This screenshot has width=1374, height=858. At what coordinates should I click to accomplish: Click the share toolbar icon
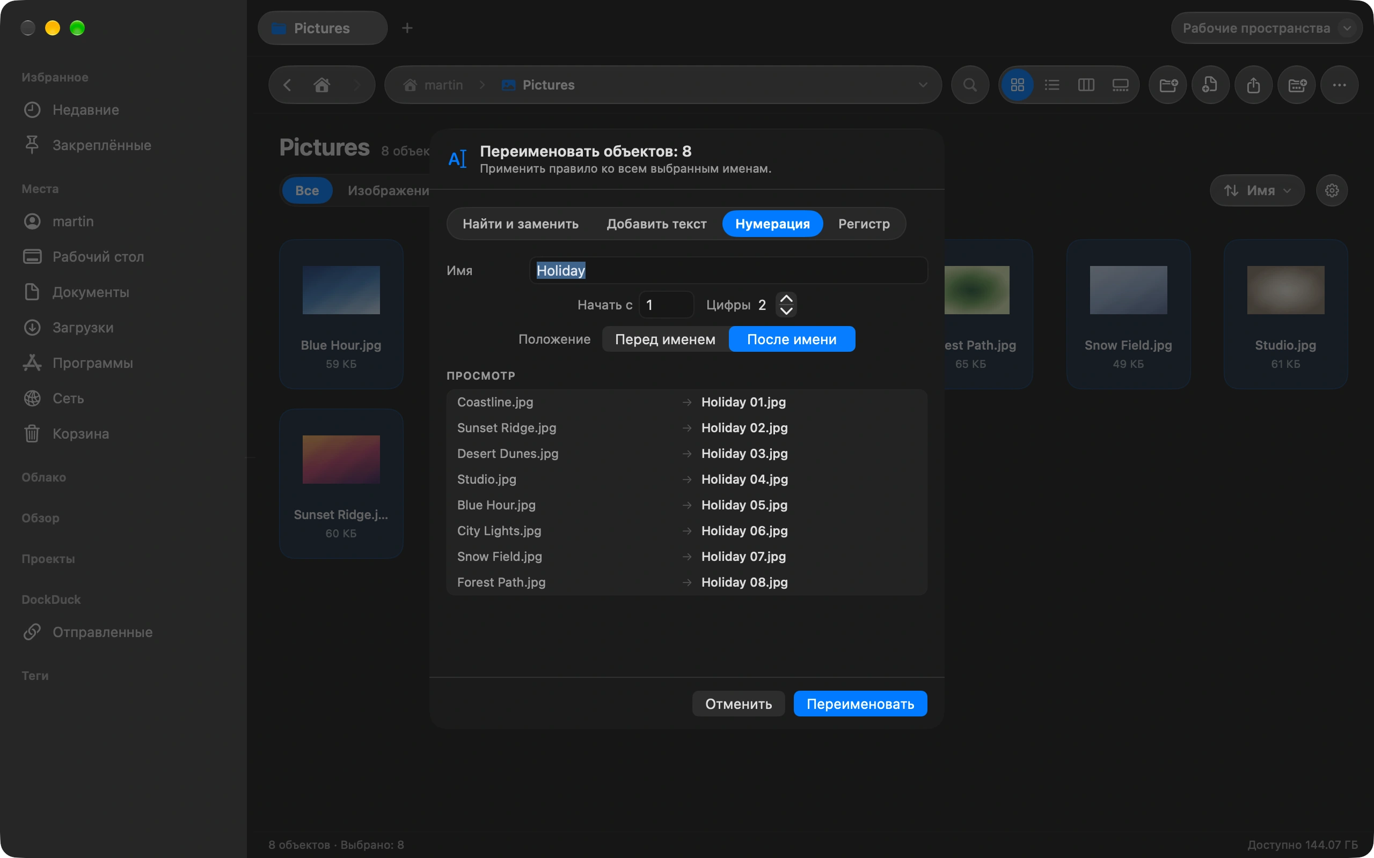1254,85
